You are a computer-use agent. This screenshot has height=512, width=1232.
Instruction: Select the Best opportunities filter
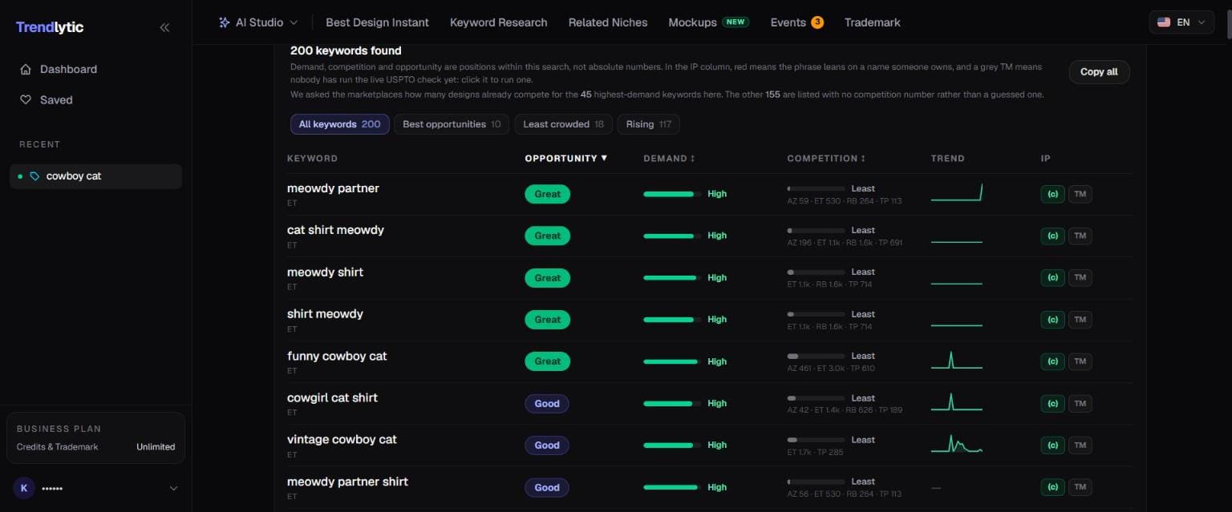[452, 124]
